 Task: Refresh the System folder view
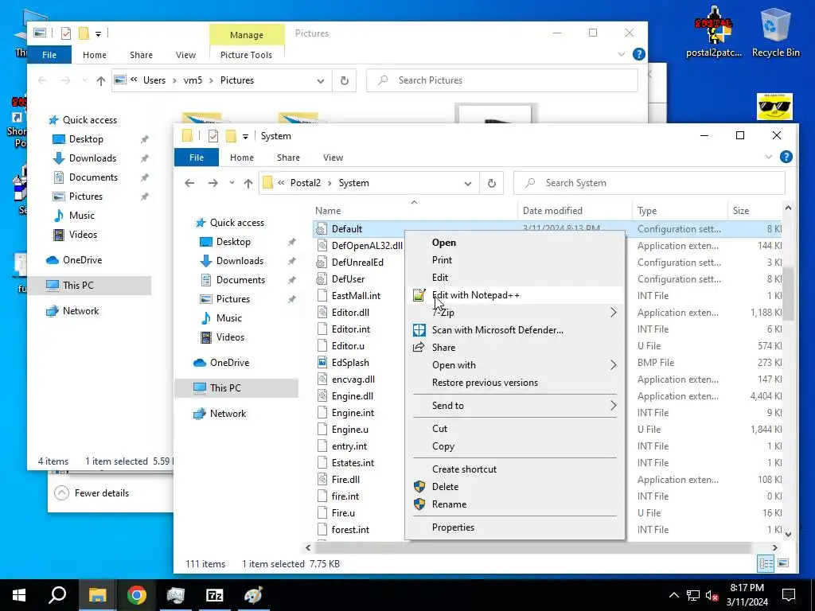point(491,184)
